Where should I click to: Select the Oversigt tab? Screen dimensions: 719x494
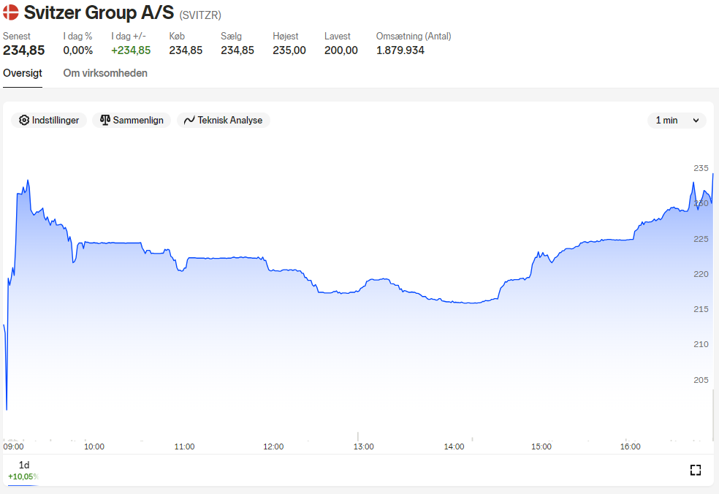(x=23, y=73)
